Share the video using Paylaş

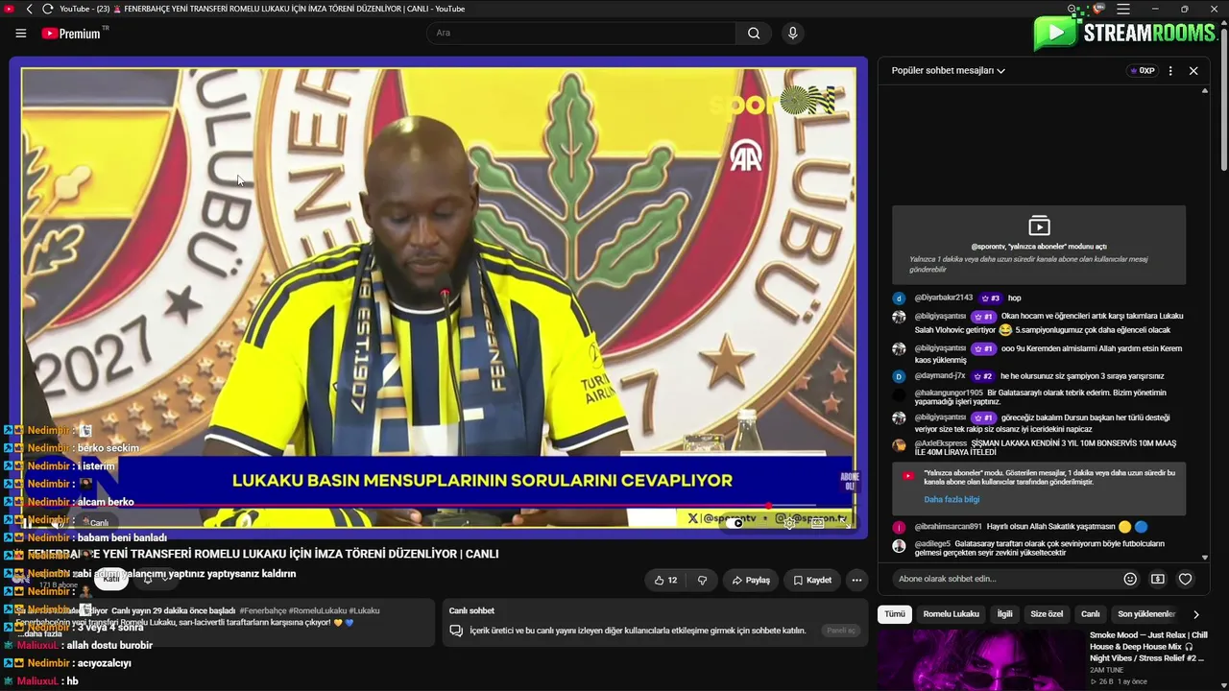[x=751, y=580]
